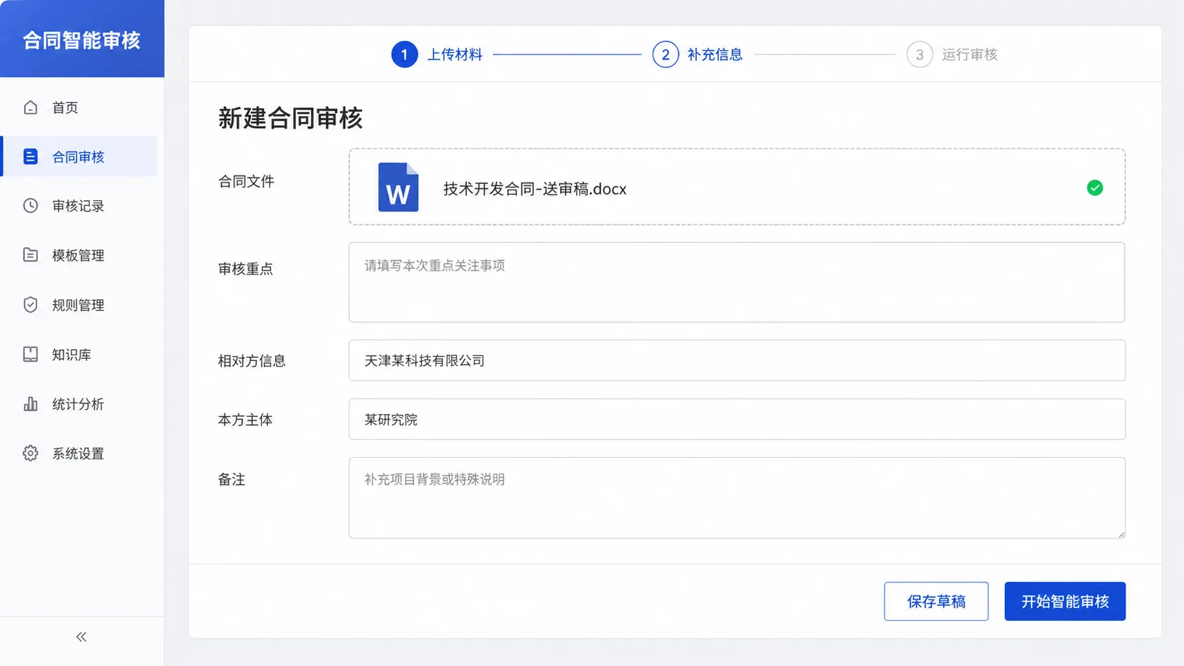Click the 本方主体 field label
This screenshot has height=666, width=1184.
[245, 420]
